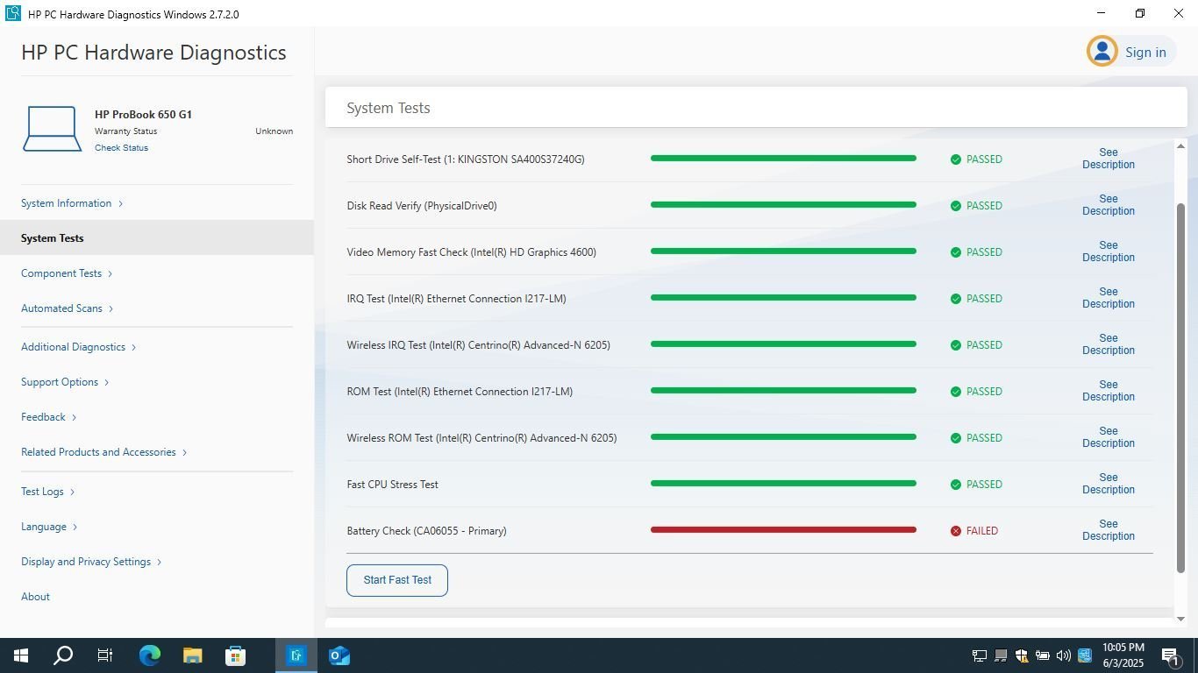This screenshot has width=1198, height=673.
Task: Click the vertical scrollbar thumb in results
Action: point(1180,388)
